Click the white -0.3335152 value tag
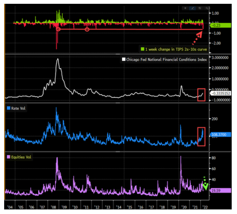 point(221,93)
